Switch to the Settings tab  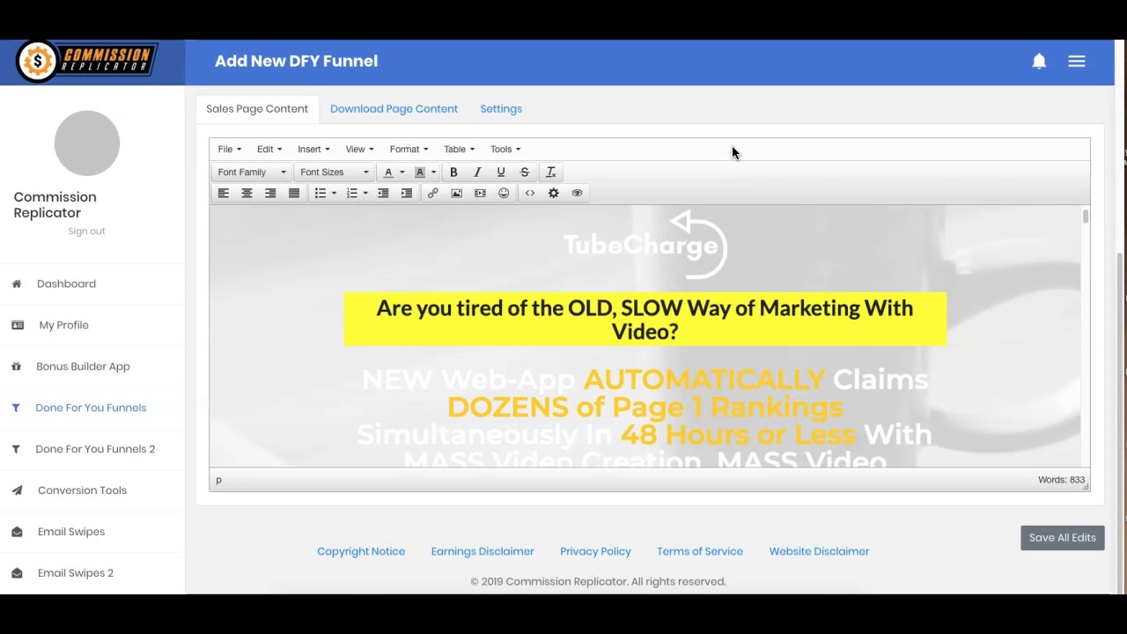point(501,109)
